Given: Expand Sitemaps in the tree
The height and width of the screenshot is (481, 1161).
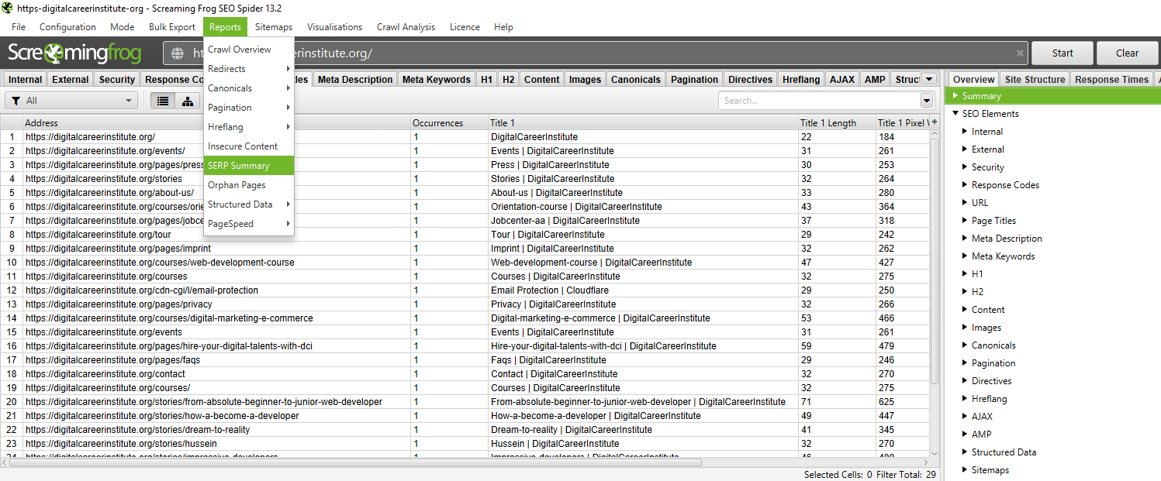Looking at the screenshot, I should tap(965, 470).
